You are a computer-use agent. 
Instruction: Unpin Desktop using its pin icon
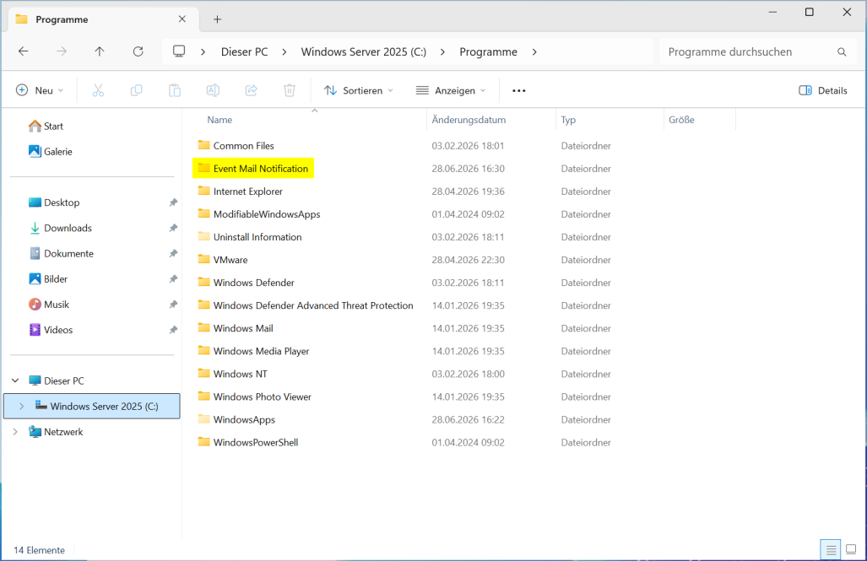click(173, 202)
